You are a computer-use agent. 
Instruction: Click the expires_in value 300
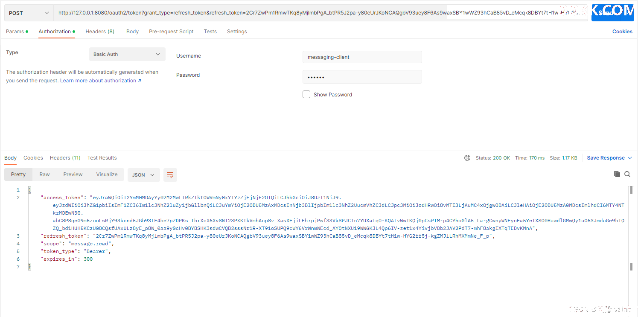click(x=88, y=259)
